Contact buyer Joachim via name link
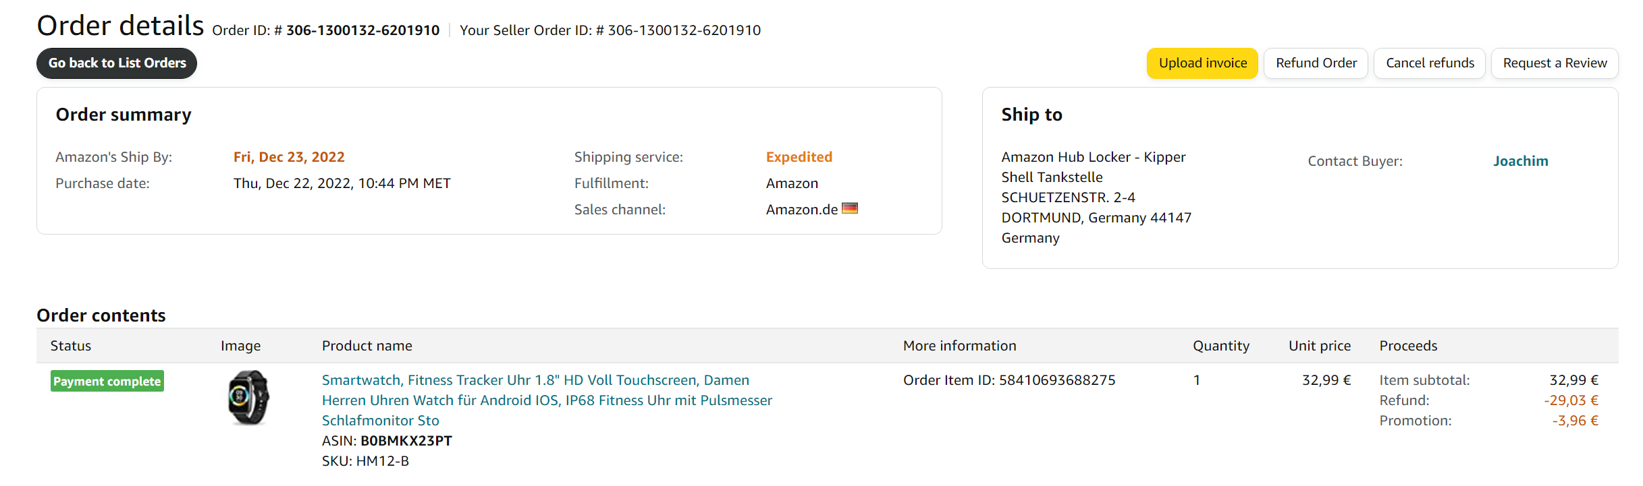The height and width of the screenshot is (486, 1643). (1520, 161)
